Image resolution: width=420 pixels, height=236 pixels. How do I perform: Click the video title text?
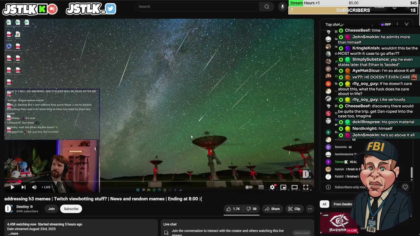pos(103,199)
